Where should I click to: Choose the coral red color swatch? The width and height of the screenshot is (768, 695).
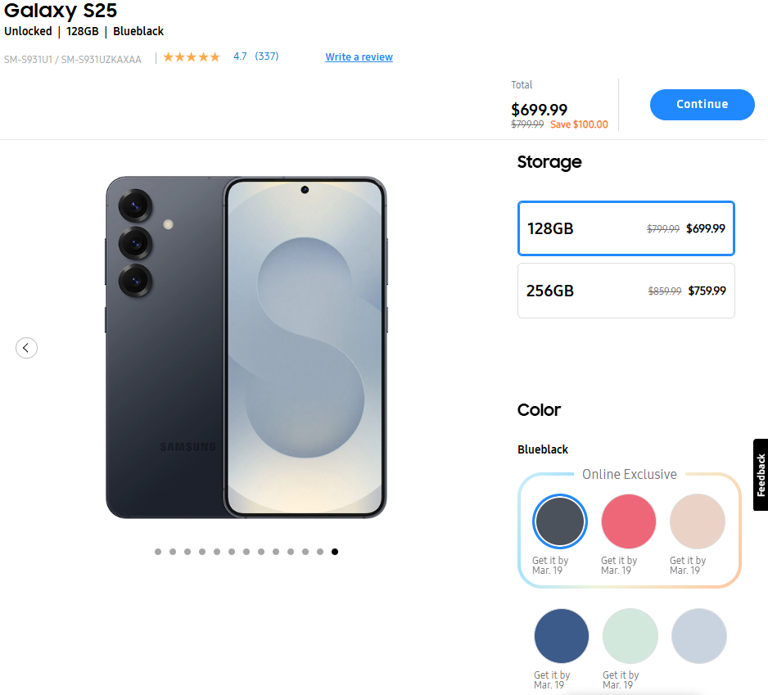point(628,521)
